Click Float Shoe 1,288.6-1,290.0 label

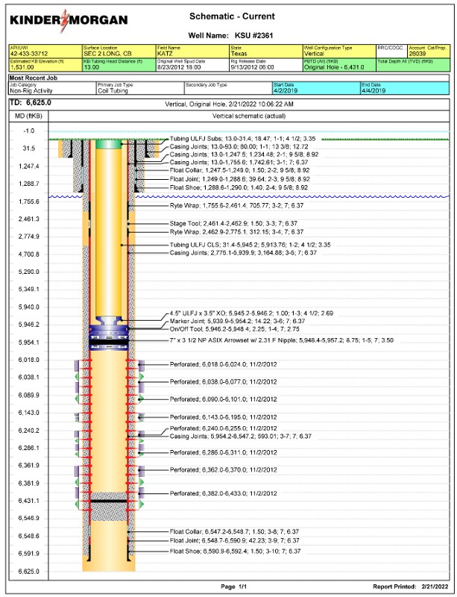coord(239,188)
